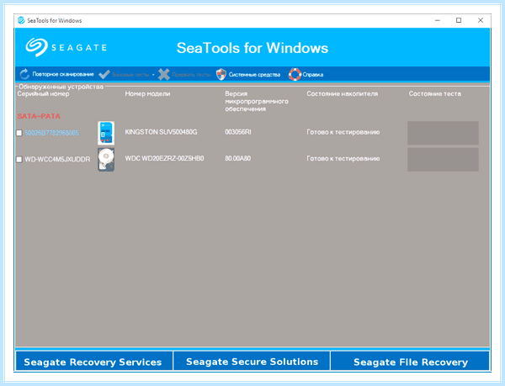
Task: Click WDC row 'Готово к тестированию' status
Action: coord(343,159)
